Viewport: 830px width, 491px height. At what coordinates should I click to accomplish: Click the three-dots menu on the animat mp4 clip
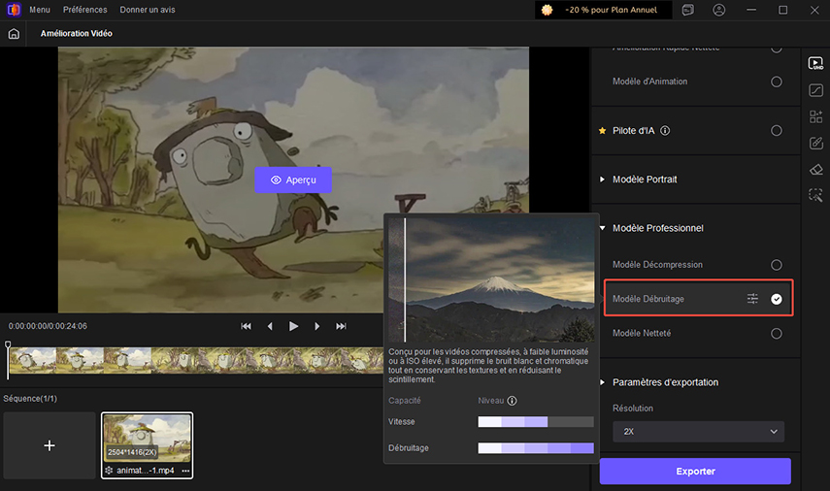click(x=185, y=471)
